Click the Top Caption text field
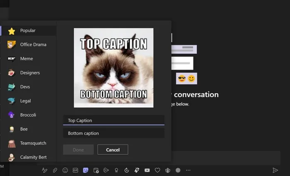The image size is (290, 176). click(114, 121)
